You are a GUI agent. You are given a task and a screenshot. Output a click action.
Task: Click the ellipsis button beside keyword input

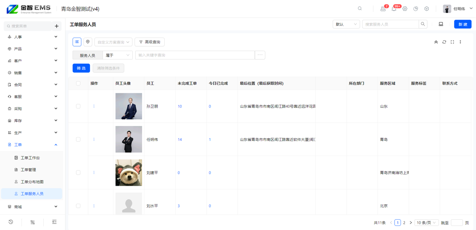pos(260,55)
